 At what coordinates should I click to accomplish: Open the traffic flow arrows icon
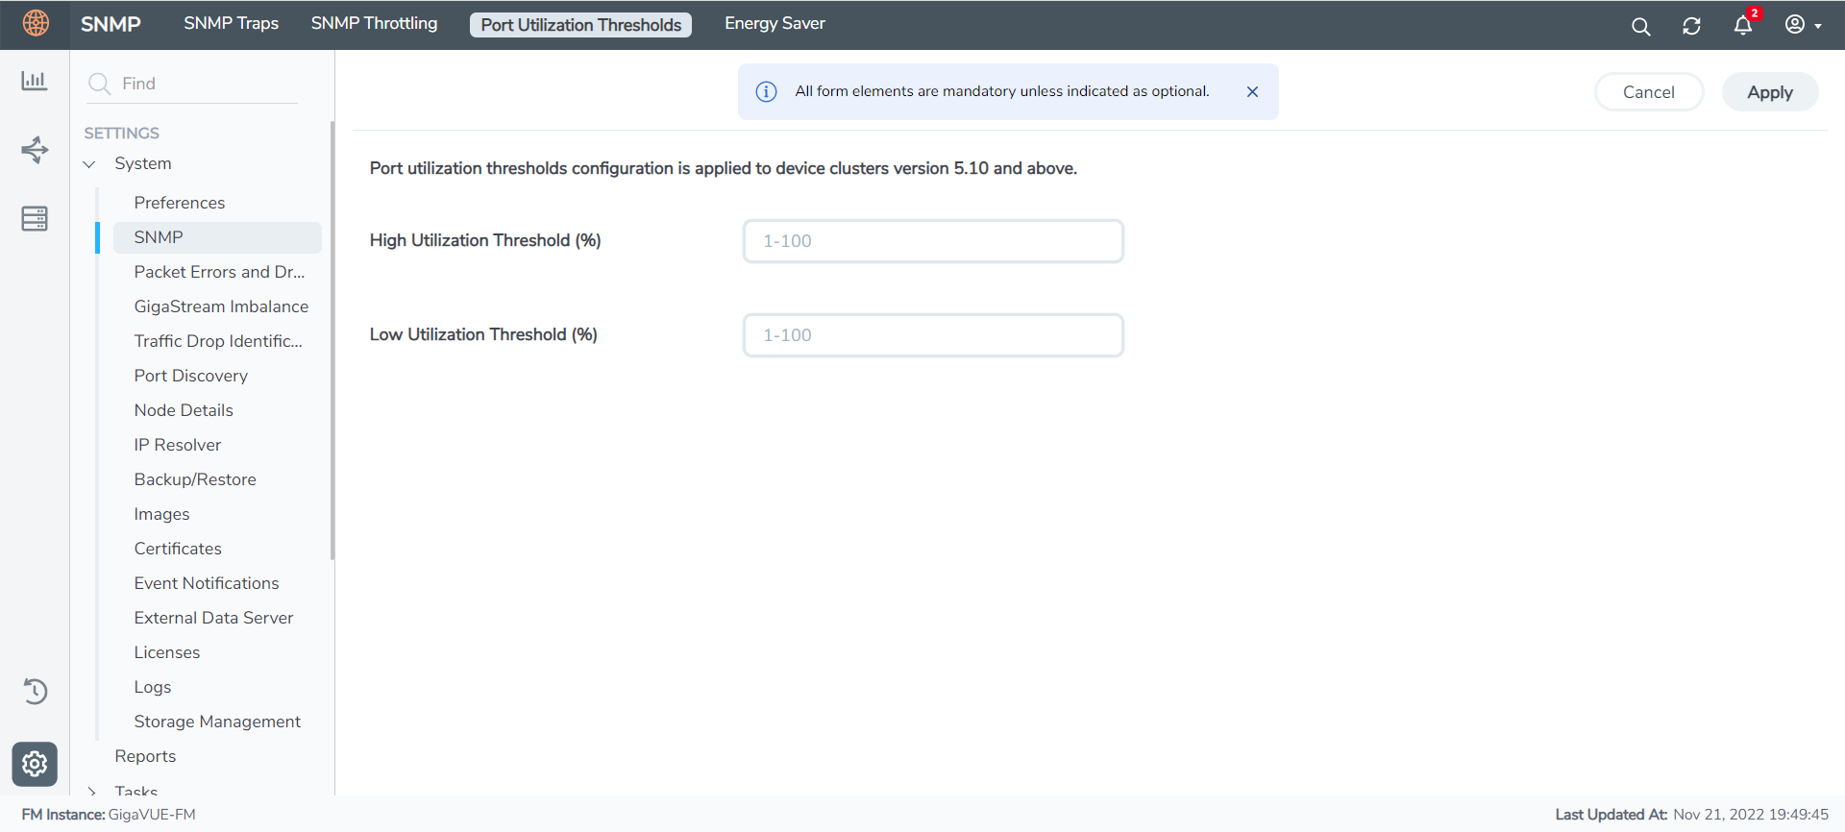[35, 150]
